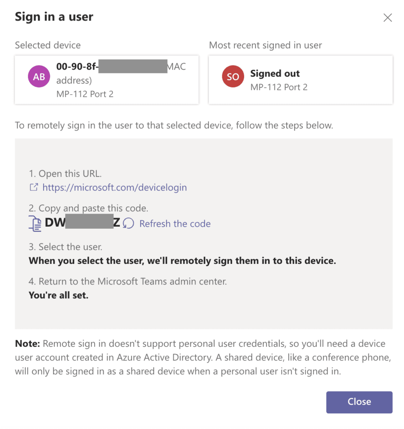Click the purple AB avatar
The height and width of the screenshot is (429, 404).
pyautogui.click(x=39, y=76)
